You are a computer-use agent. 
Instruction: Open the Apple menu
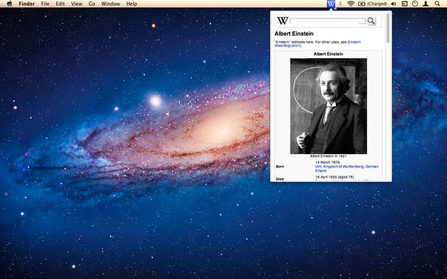(9, 4)
